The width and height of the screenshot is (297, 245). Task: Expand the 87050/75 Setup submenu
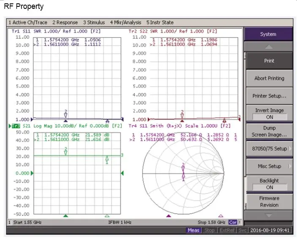coord(269,149)
